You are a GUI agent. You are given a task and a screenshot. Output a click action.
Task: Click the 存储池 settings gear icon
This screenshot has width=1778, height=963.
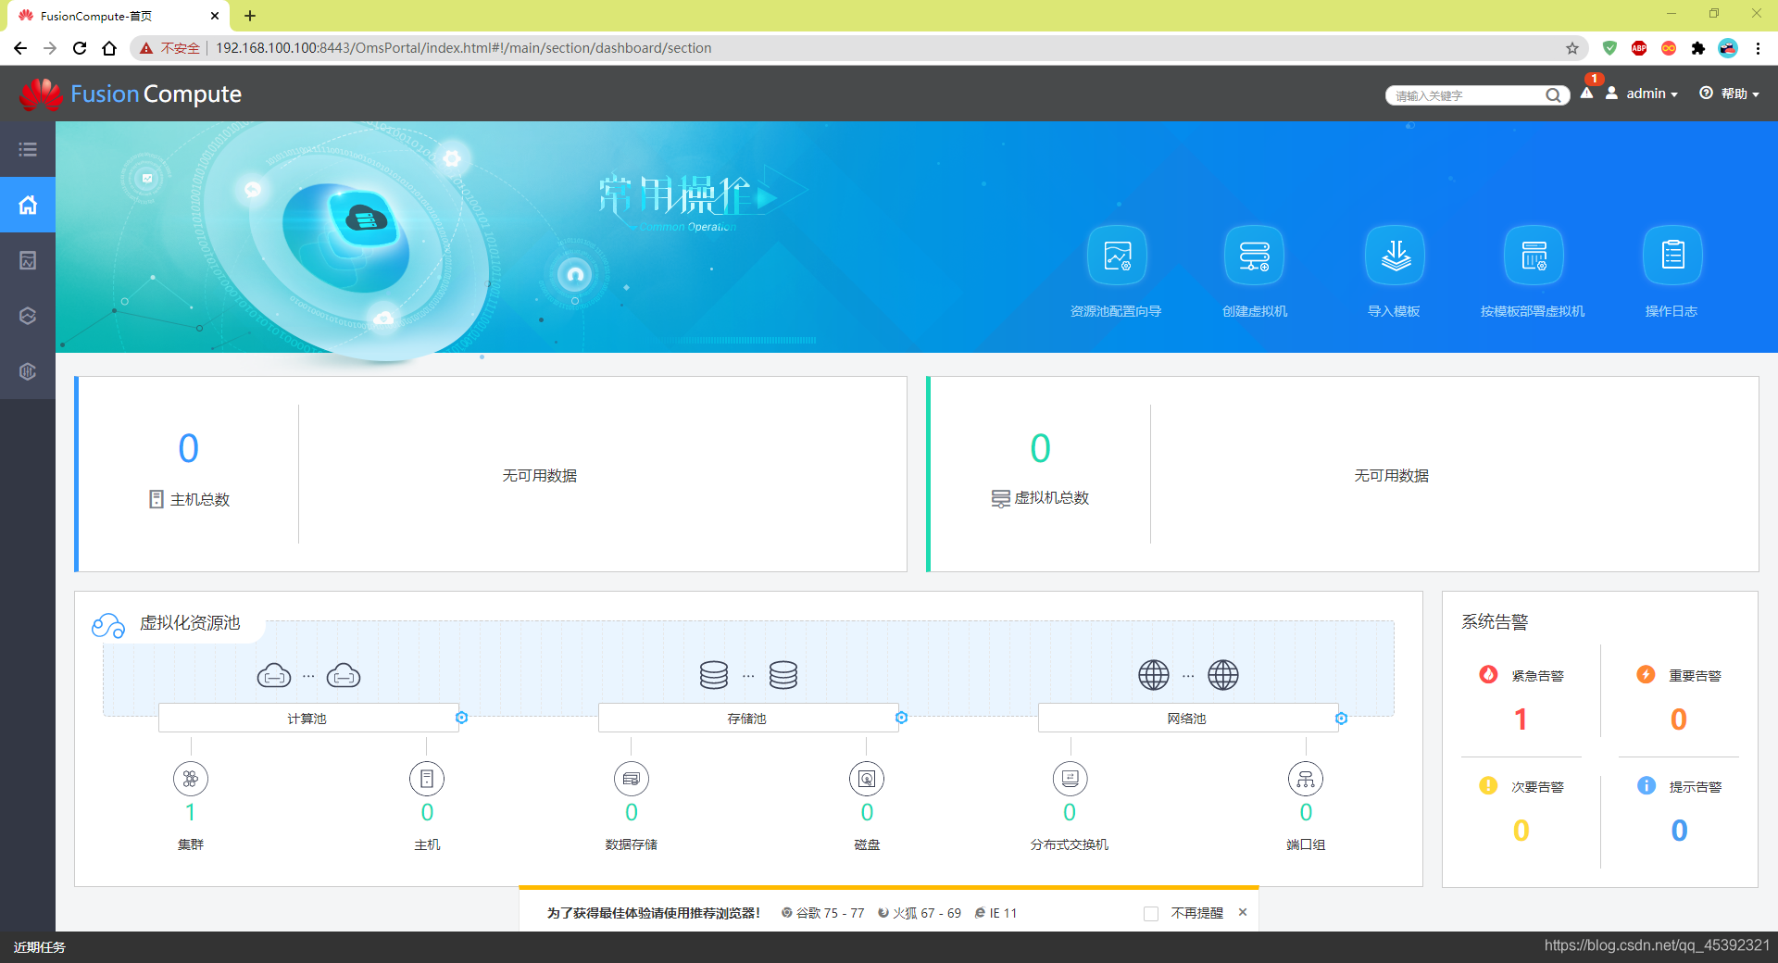coord(901,718)
